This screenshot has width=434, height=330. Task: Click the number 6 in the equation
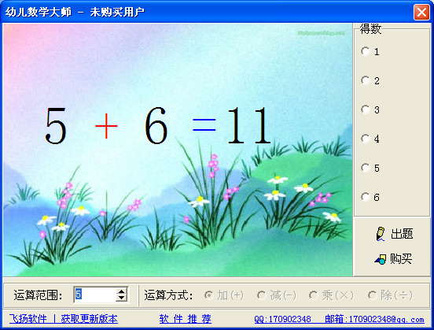156,126
